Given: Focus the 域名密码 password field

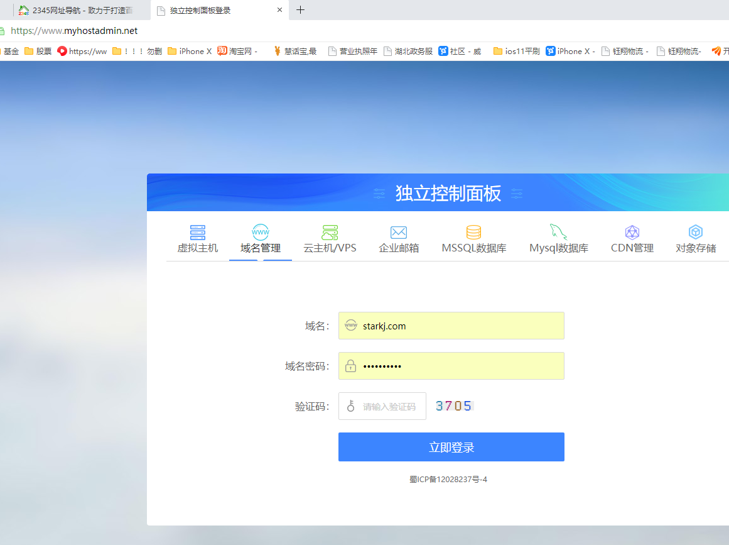Looking at the screenshot, I should click(x=458, y=366).
